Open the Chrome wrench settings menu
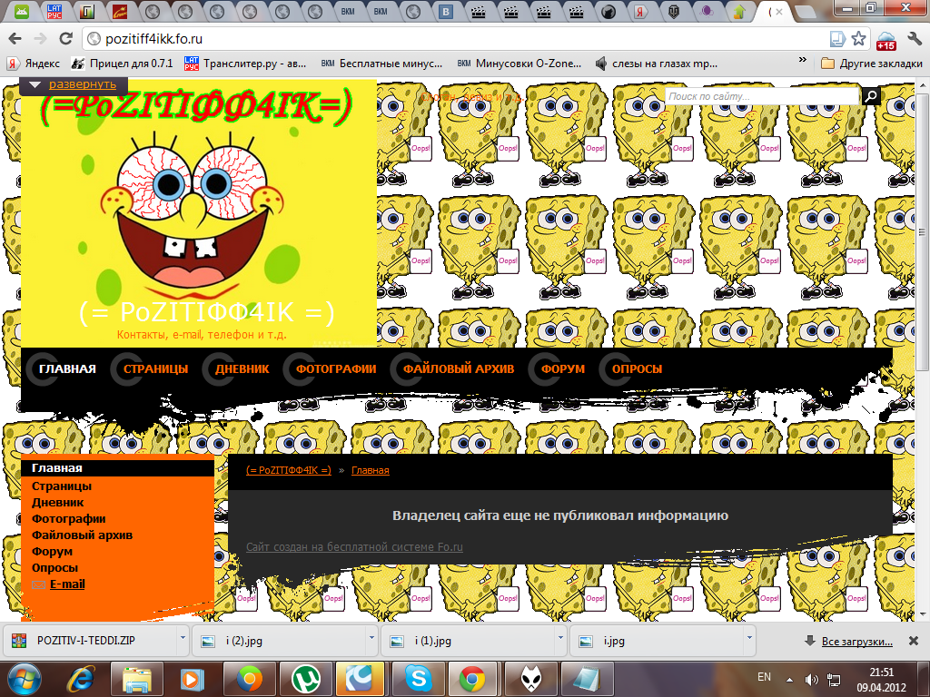 coord(914,39)
